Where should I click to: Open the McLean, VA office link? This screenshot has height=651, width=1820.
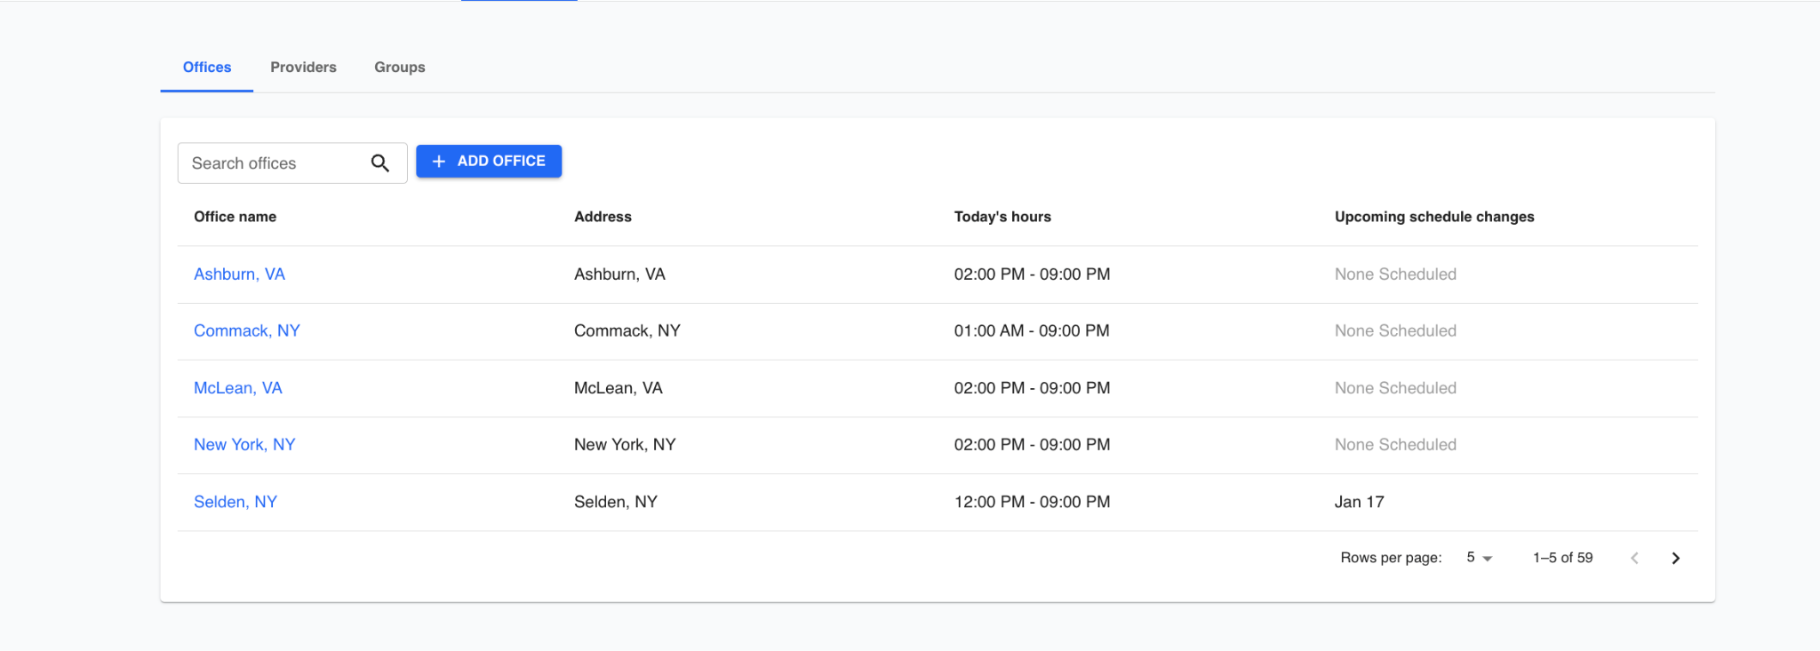237,388
